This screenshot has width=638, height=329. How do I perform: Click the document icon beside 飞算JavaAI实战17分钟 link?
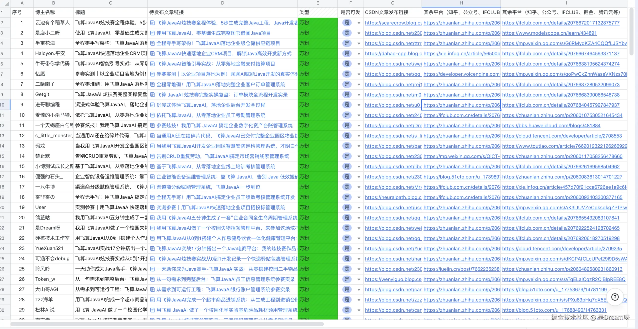[152, 248]
